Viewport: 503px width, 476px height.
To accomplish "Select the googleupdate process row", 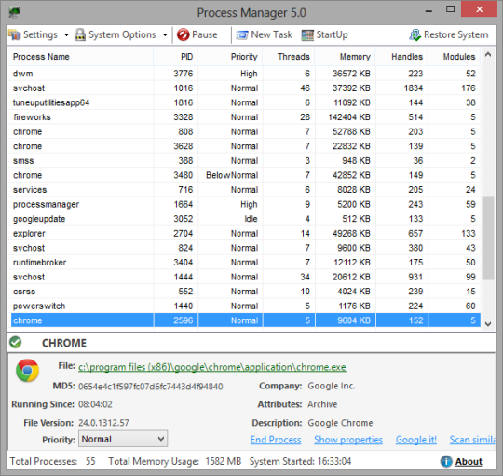I will coord(245,219).
